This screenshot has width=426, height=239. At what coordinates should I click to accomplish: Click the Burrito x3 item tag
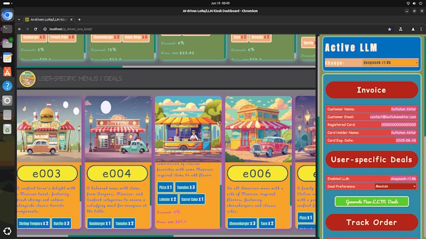62,223
